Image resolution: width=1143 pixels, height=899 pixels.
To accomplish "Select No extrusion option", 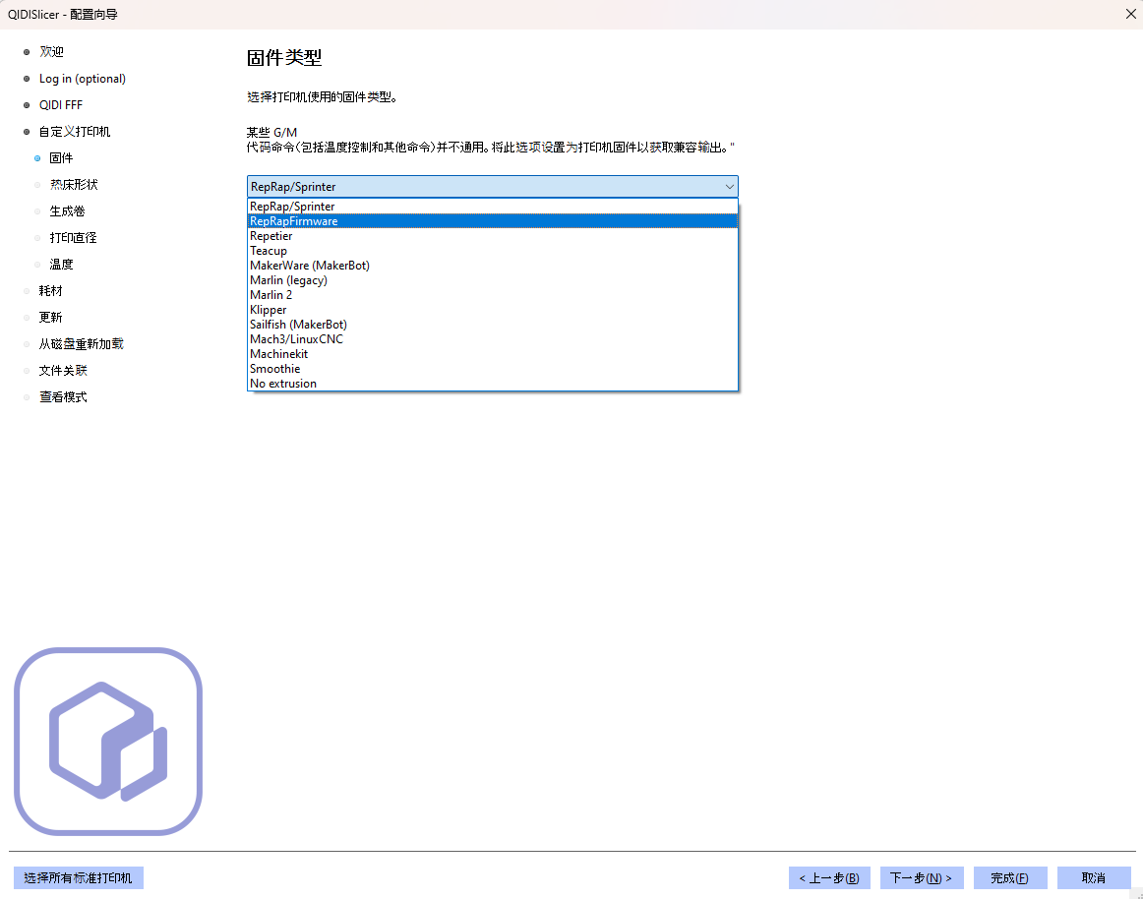I will click(x=493, y=384).
